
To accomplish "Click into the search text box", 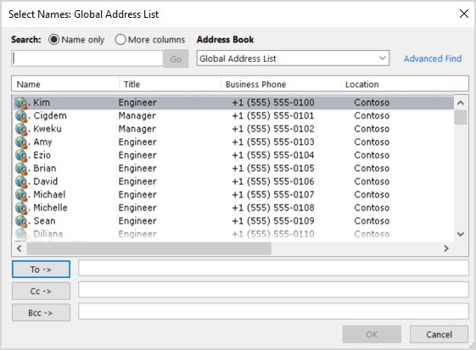I will pos(87,58).
